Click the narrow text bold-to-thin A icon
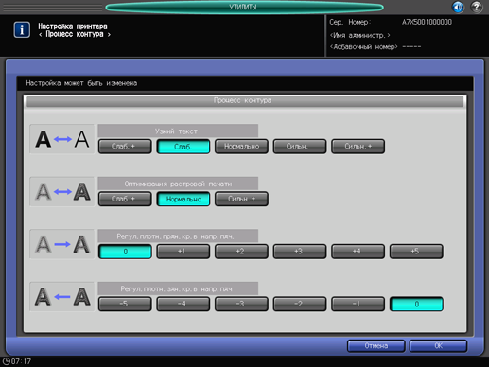This screenshot has height=367, width=489. click(x=62, y=139)
